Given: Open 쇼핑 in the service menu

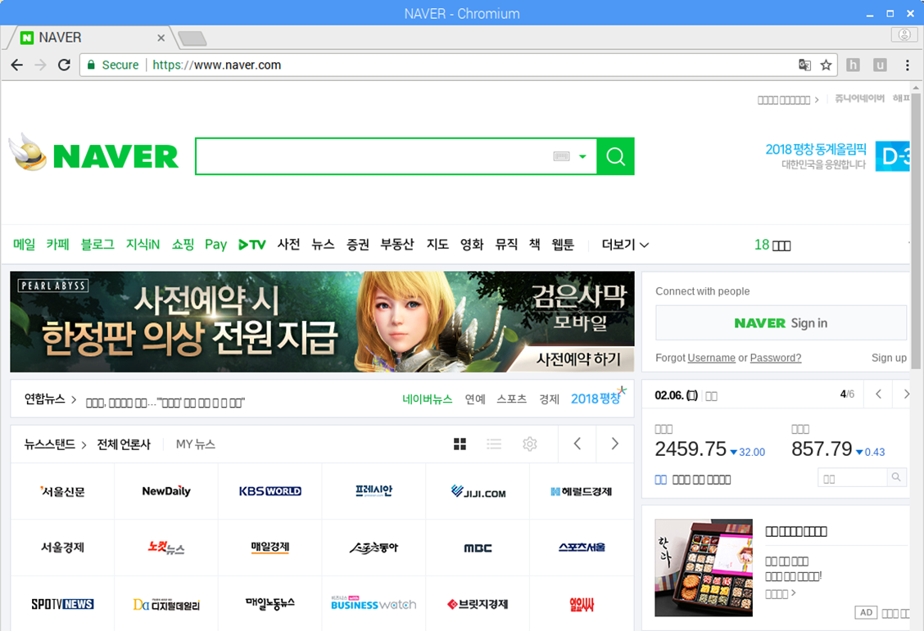Looking at the screenshot, I should click(x=183, y=244).
